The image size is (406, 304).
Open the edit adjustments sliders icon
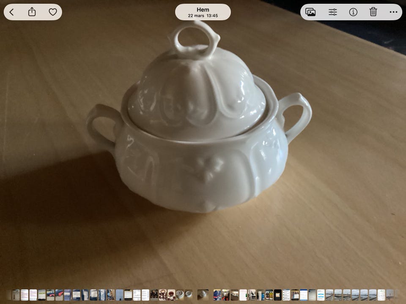tap(333, 12)
